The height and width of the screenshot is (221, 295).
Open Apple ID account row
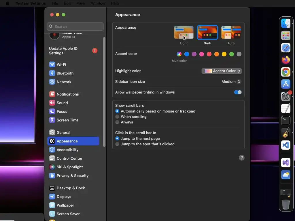coord(73,35)
